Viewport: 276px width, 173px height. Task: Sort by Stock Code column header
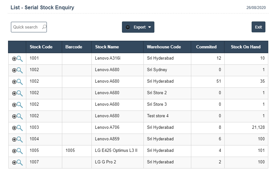[41, 47]
